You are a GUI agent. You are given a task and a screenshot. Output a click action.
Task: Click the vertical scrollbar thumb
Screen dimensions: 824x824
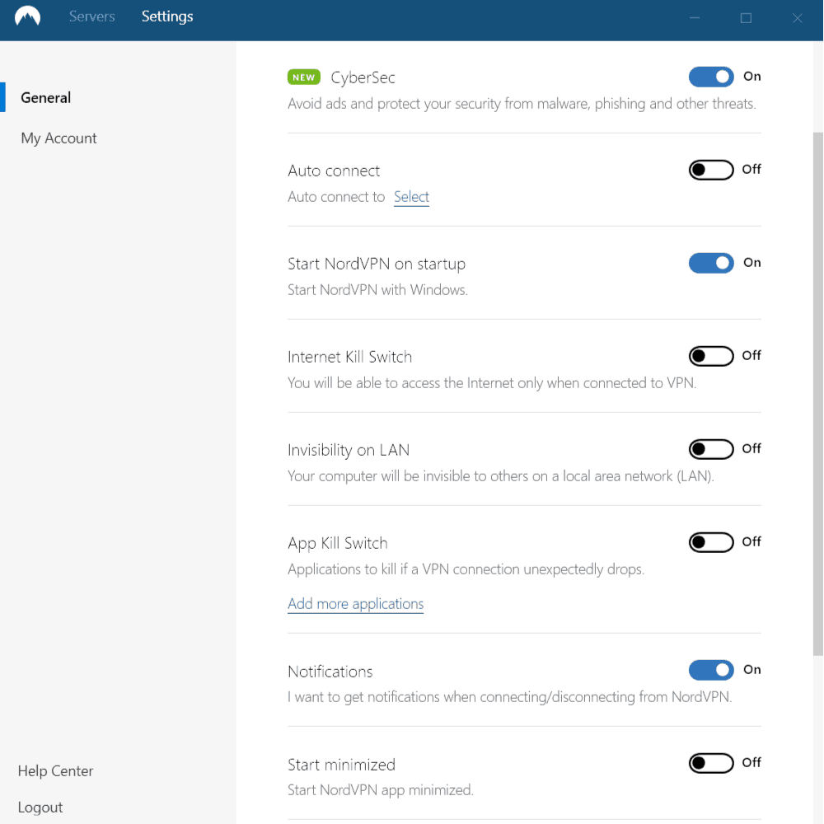(817, 394)
